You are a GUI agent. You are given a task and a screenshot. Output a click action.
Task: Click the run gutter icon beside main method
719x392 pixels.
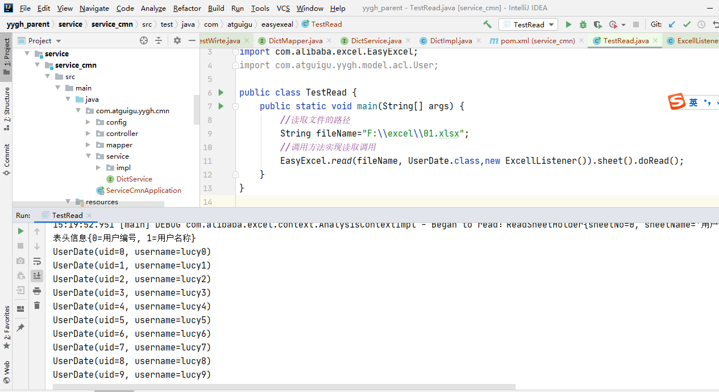221,106
